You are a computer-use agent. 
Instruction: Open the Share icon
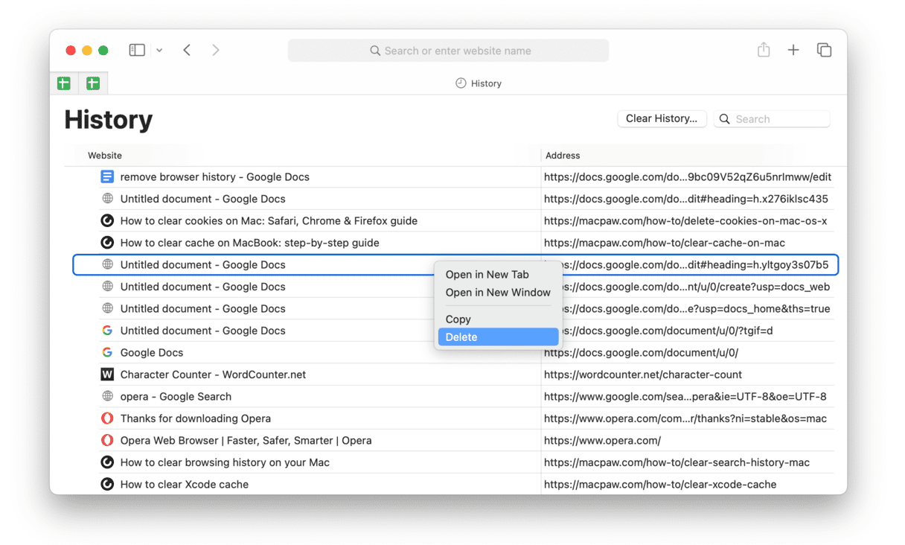(764, 50)
